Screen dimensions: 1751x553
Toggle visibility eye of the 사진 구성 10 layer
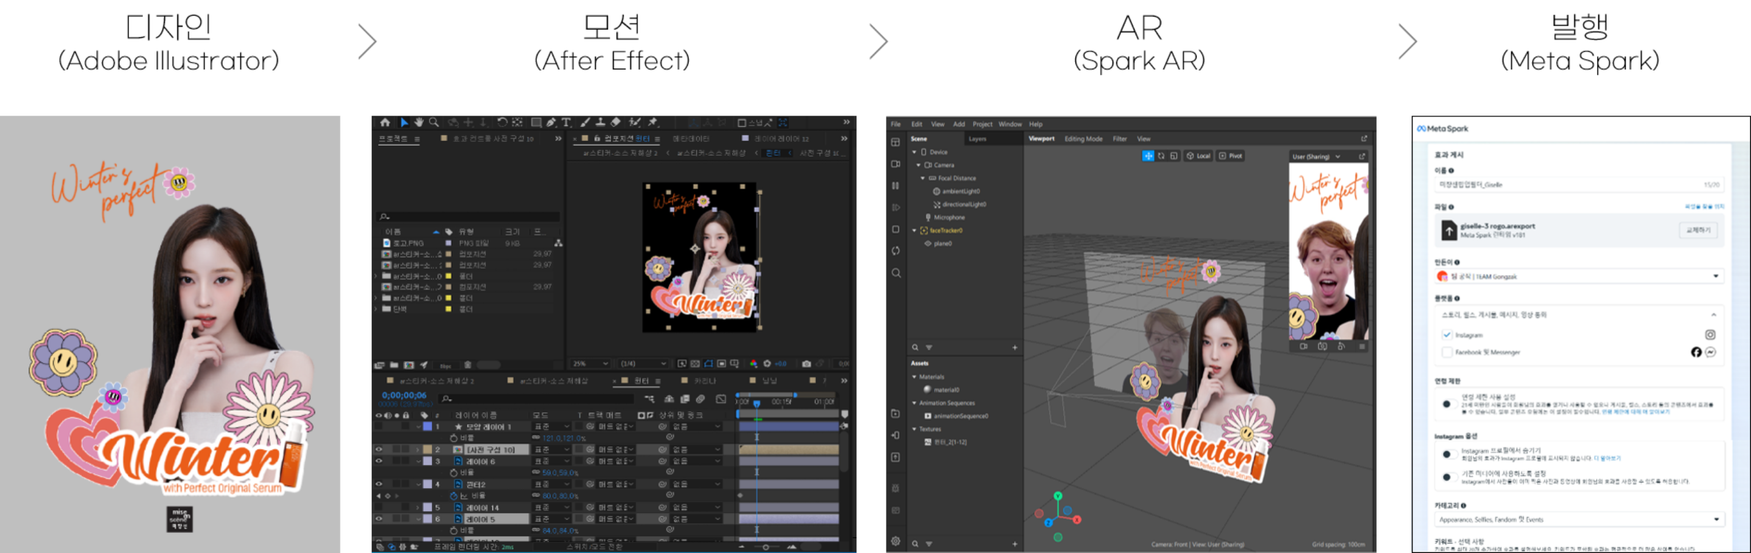point(379,450)
